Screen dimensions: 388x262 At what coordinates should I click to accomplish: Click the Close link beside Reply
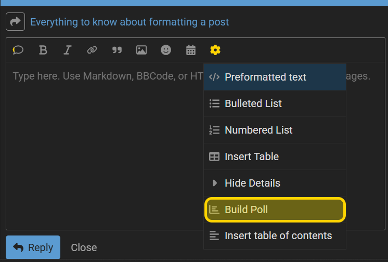tap(84, 247)
